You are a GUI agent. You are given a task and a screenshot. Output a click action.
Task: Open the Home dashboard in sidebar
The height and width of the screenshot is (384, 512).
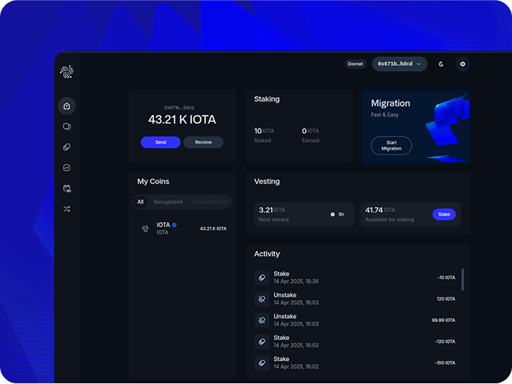(67, 106)
